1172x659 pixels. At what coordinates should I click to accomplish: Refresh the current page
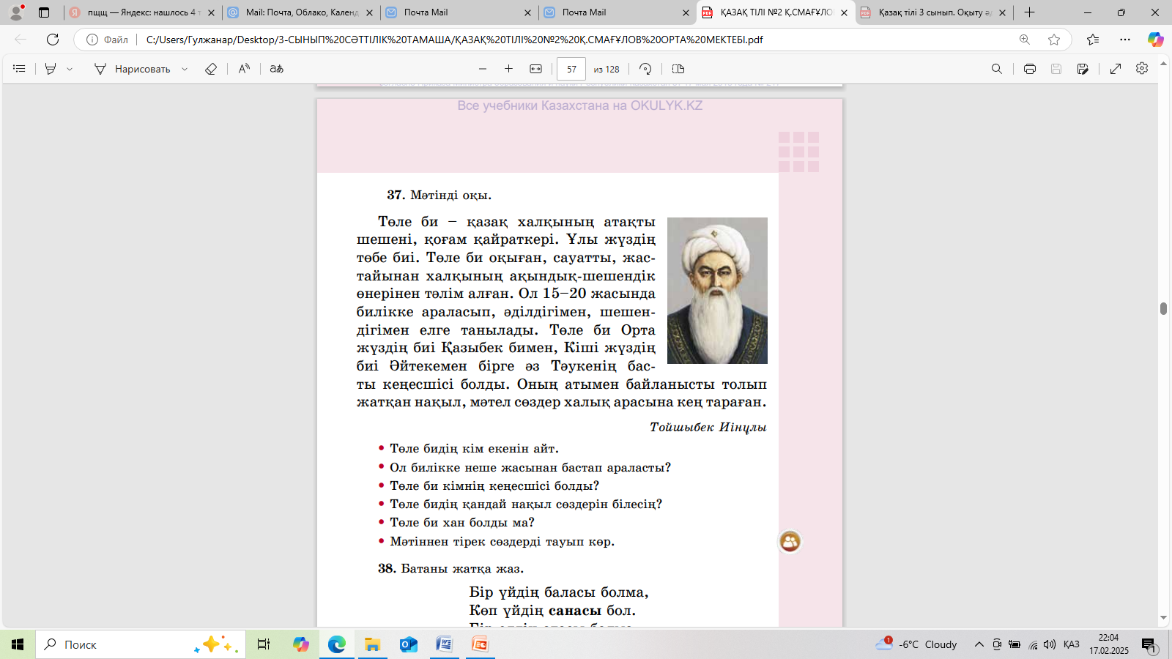(x=53, y=40)
